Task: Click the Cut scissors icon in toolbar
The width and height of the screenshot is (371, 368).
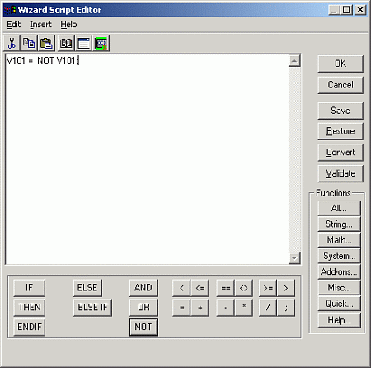Action: (12, 43)
